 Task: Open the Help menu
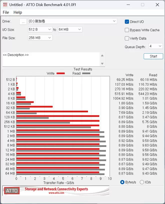coord(18,12)
